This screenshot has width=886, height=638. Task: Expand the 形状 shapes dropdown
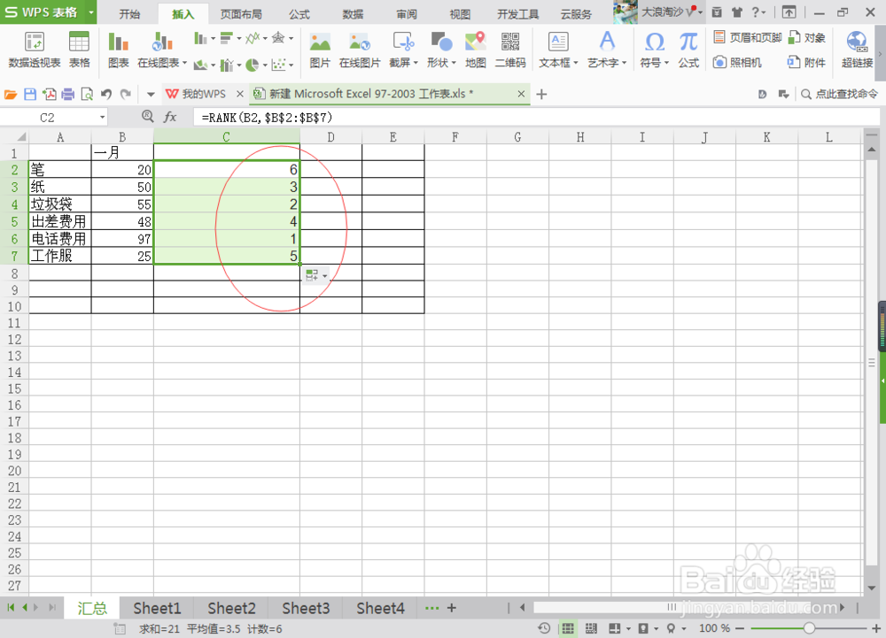tap(454, 63)
